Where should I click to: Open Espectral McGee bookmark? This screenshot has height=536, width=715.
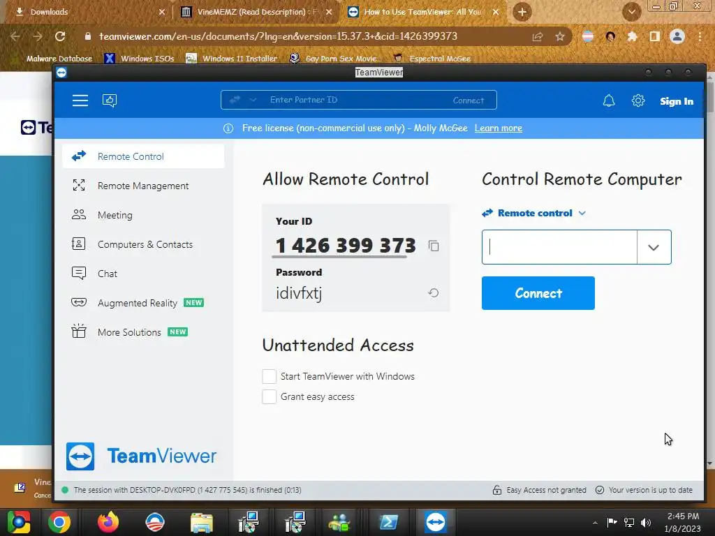tap(432, 59)
